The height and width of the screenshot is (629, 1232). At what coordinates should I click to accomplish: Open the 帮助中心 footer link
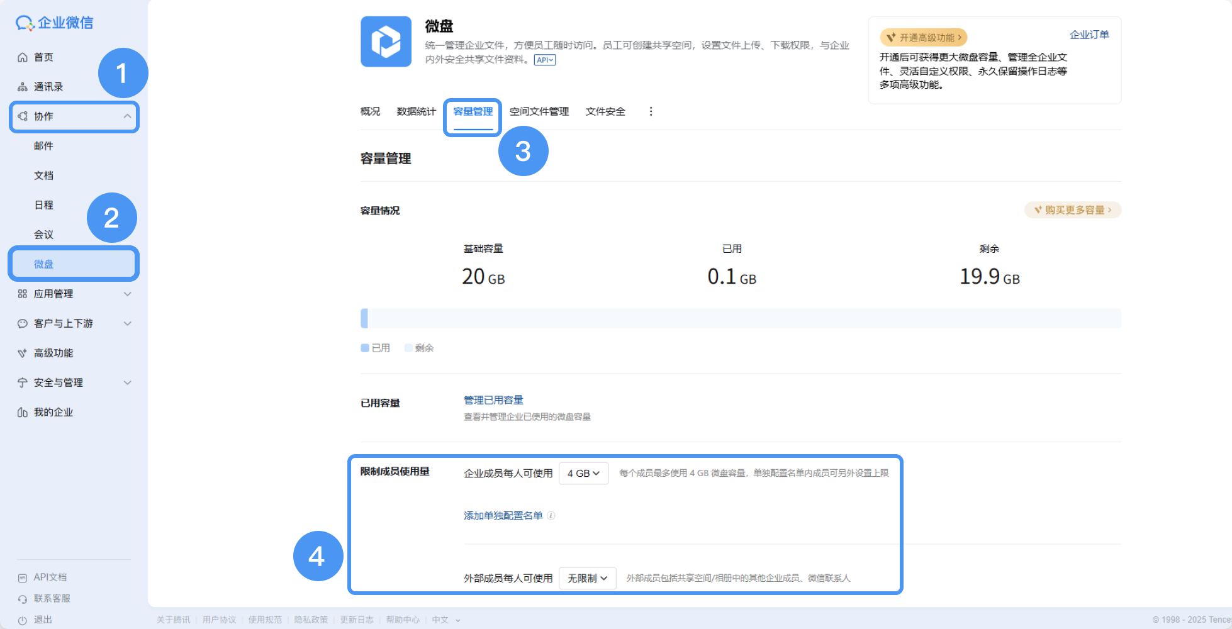[403, 620]
